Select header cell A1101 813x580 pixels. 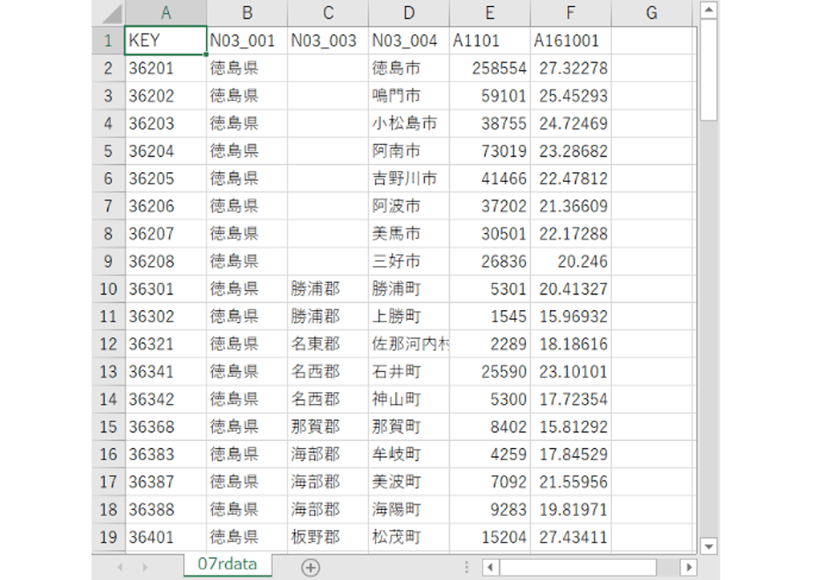[x=489, y=40]
